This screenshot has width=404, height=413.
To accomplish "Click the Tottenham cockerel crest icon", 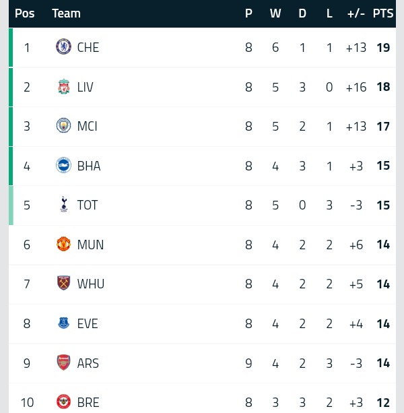I will point(64,204).
